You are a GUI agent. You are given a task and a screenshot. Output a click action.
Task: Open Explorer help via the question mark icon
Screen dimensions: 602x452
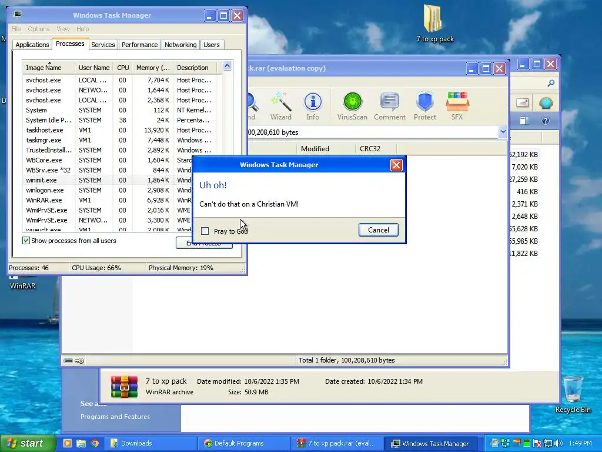click(x=546, y=121)
